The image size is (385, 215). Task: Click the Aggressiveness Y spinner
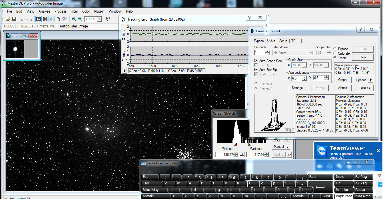(326, 78)
